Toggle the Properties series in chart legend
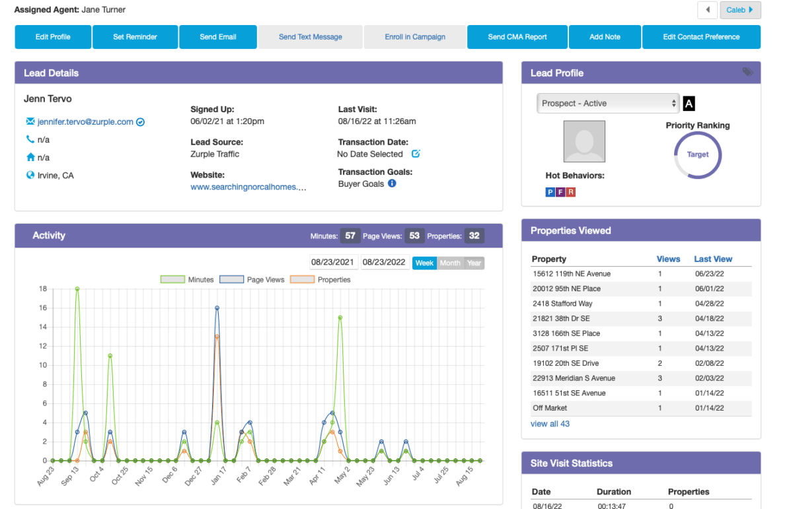The width and height of the screenshot is (793, 509). [x=321, y=279]
